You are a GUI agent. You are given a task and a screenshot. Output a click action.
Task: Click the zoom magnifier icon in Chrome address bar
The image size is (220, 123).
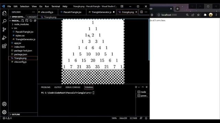pos(187,15)
